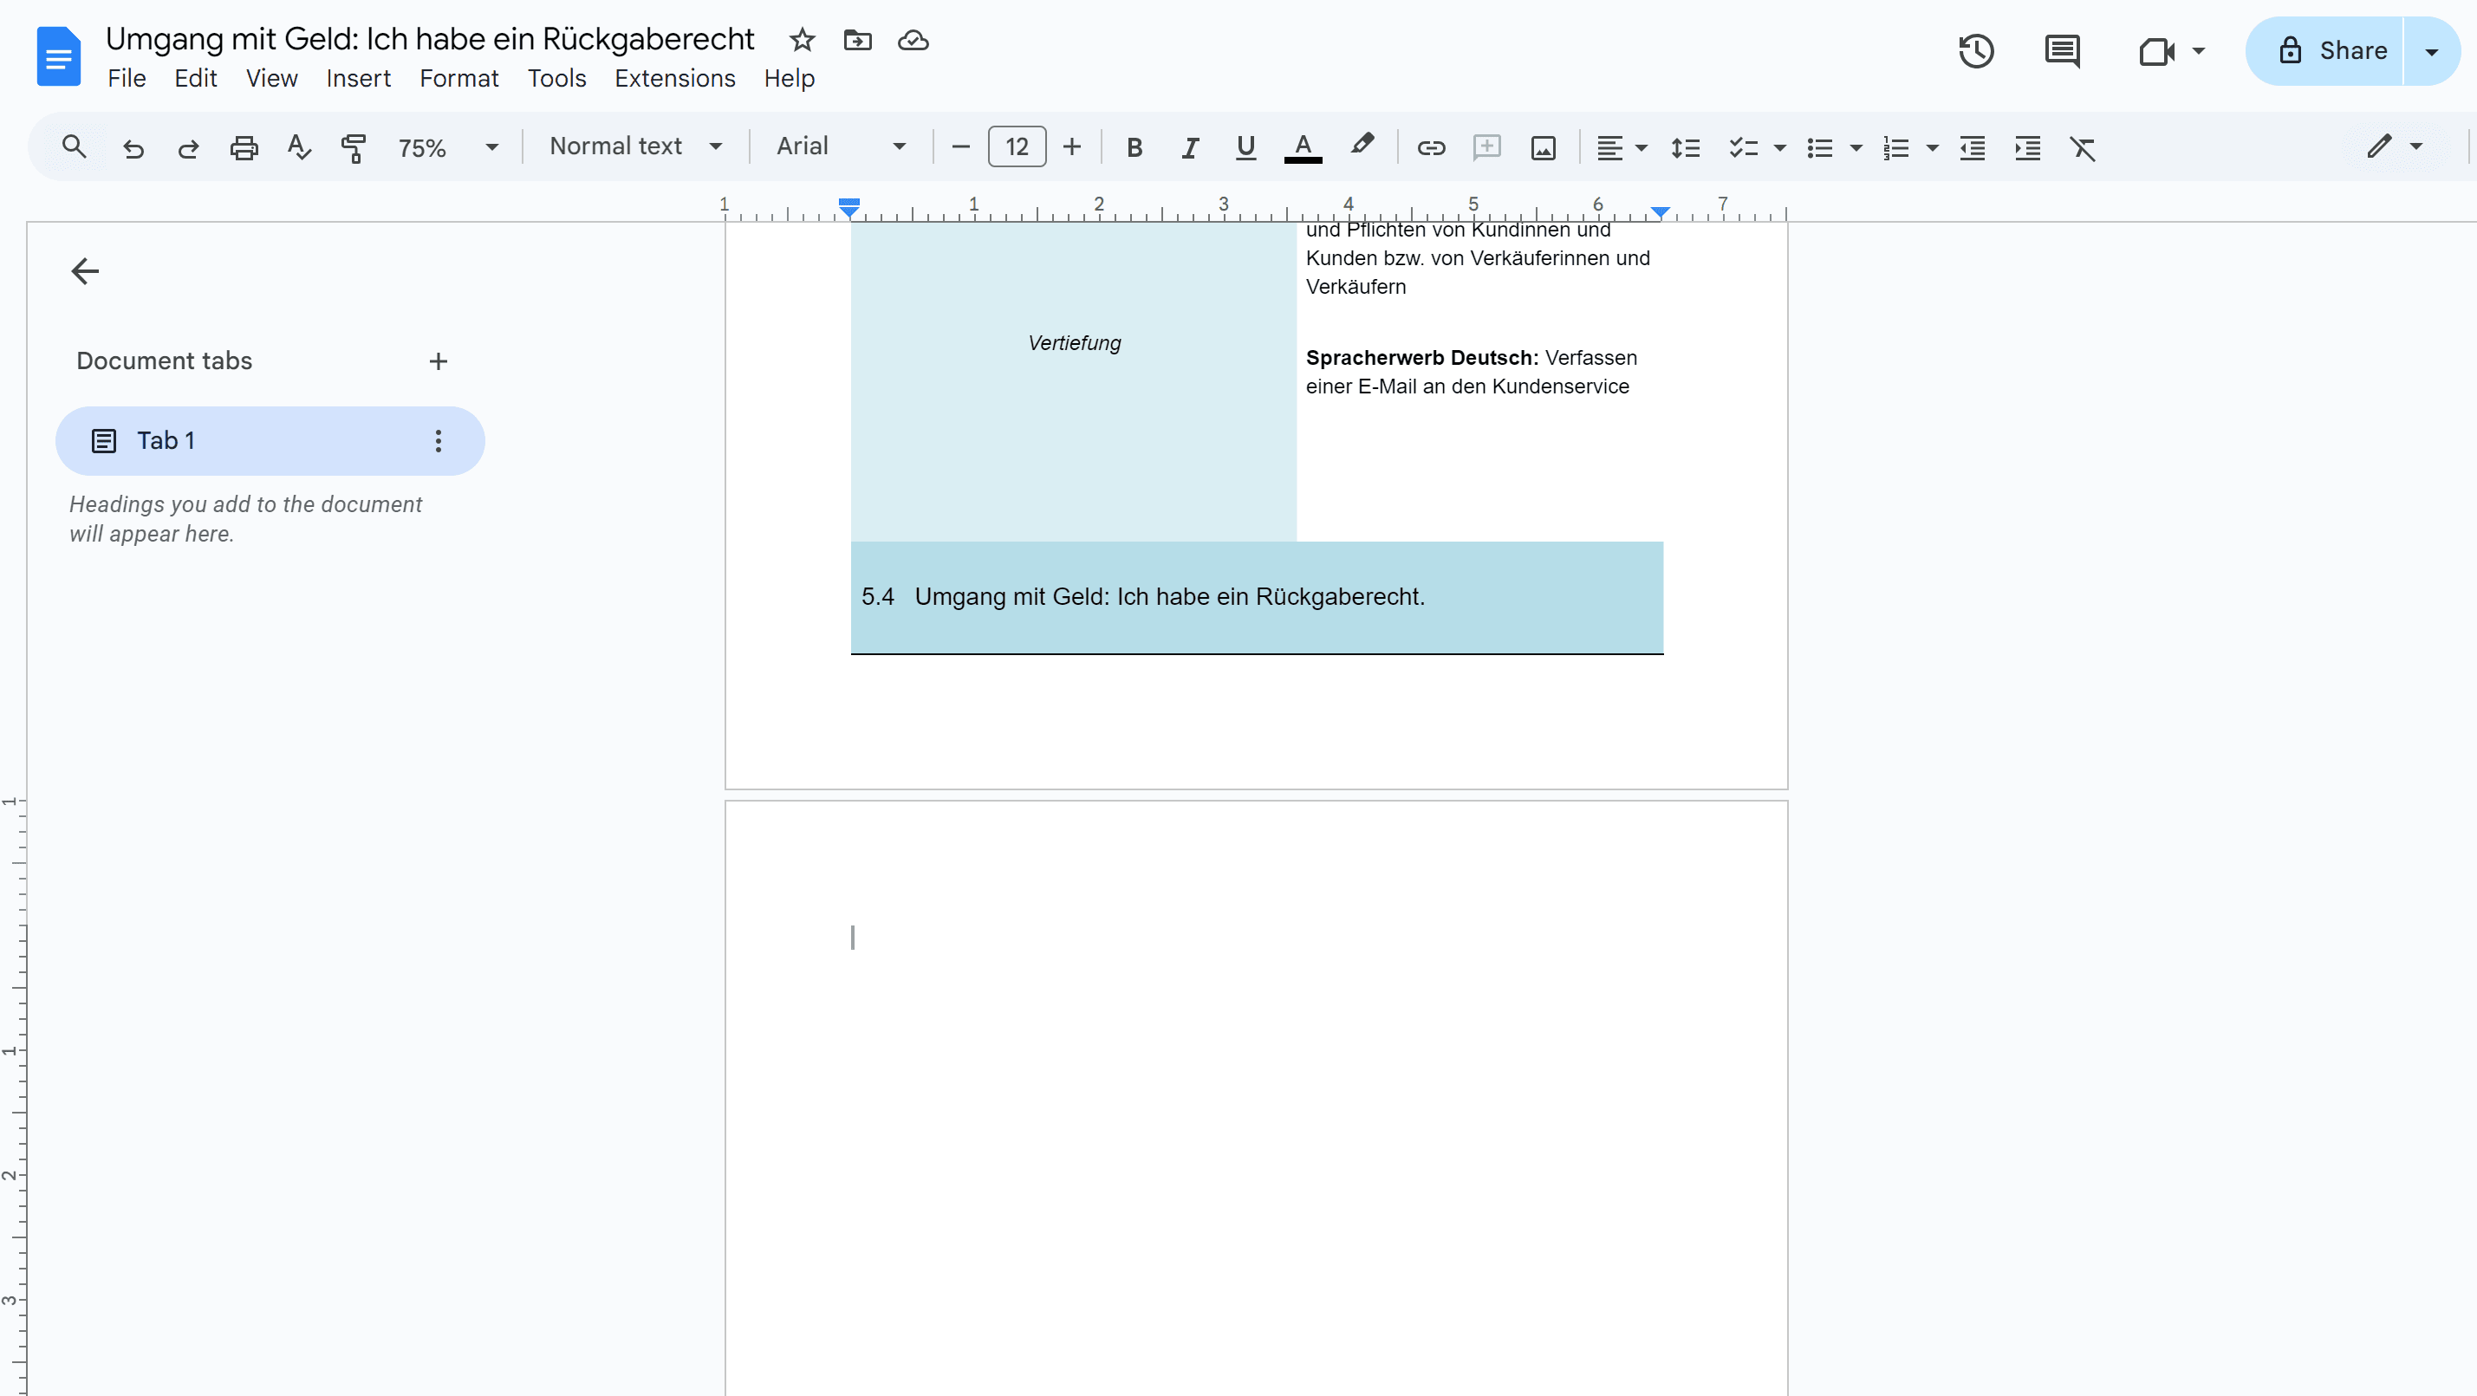Undo the last action
Screen dimensions: 2477x1396
pos(133,147)
